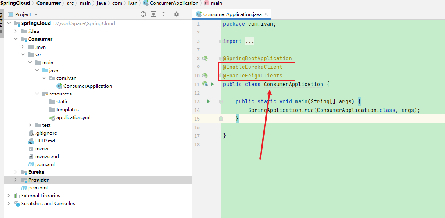The height and width of the screenshot is (218, 445).
Task: Select .gitignore file
Action: click(x=46, y=133)
